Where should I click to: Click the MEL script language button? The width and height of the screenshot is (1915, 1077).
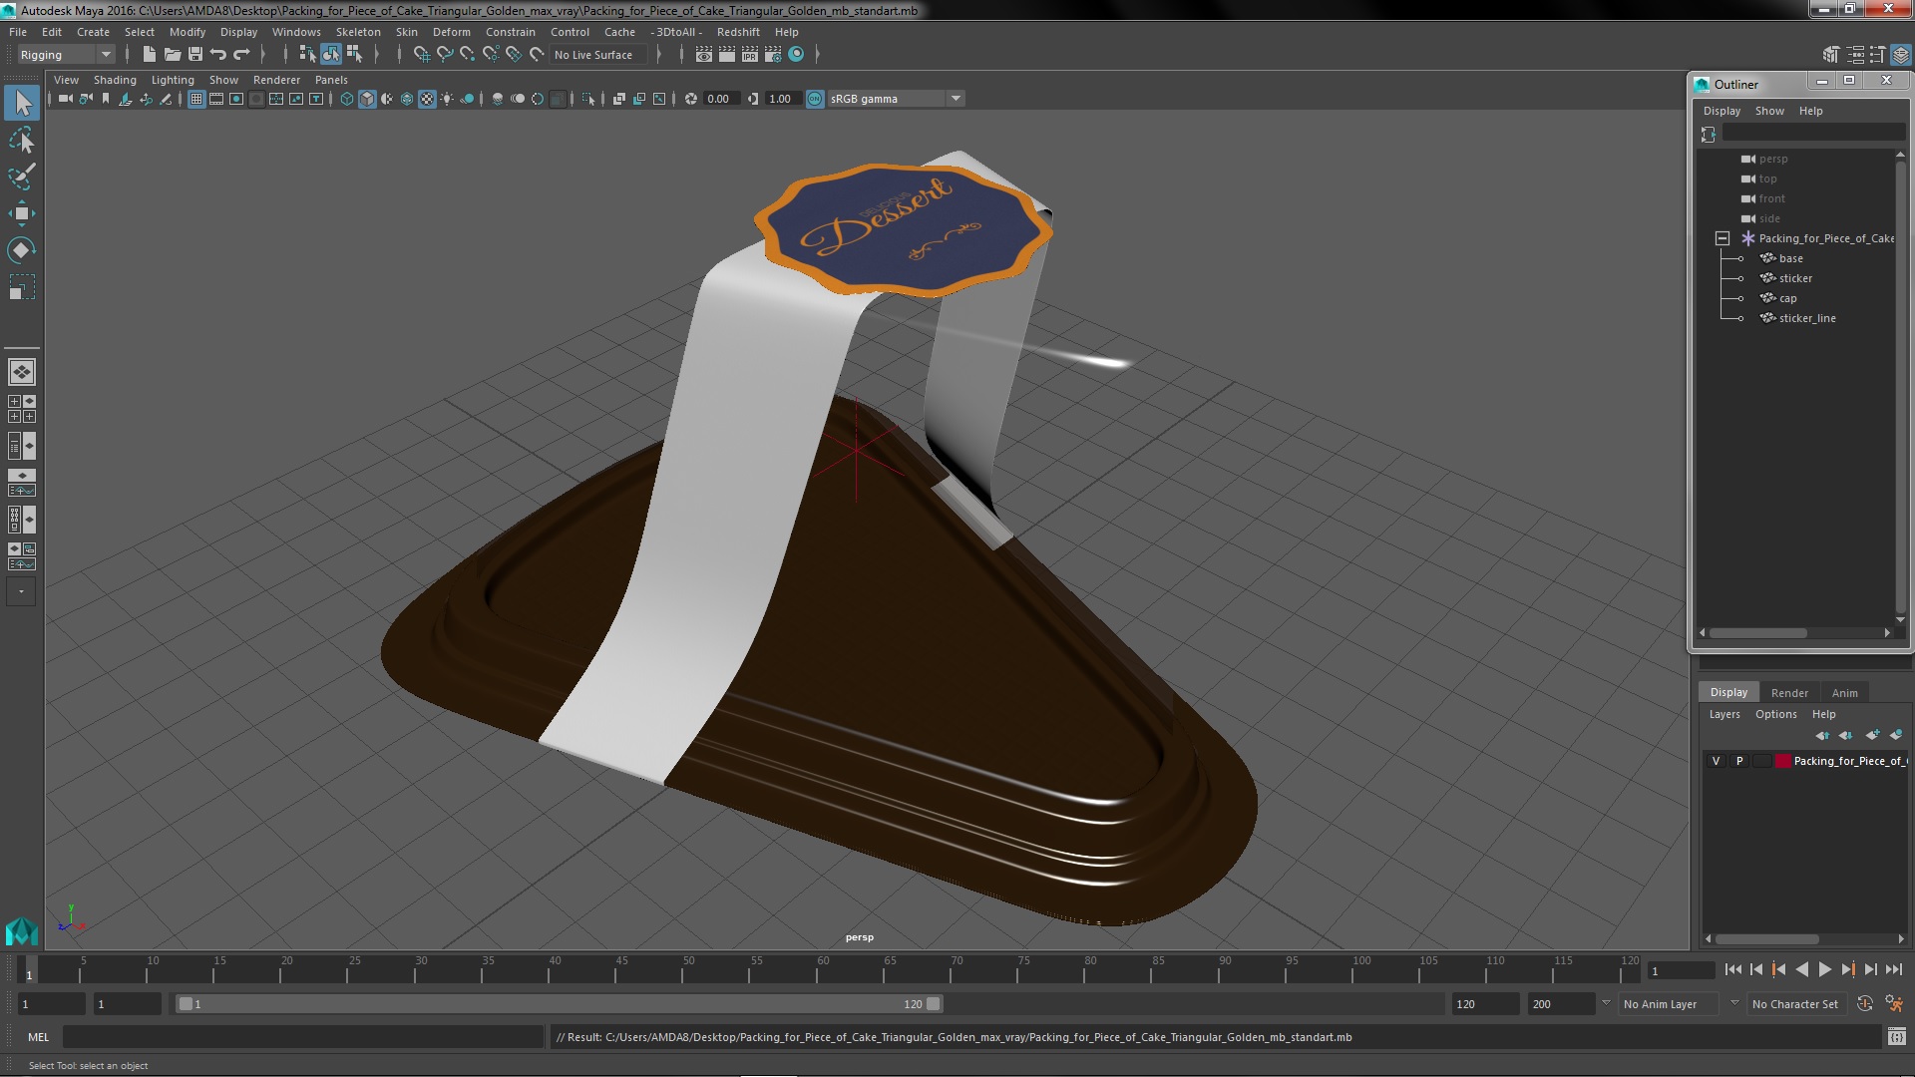click(38, 1037)
